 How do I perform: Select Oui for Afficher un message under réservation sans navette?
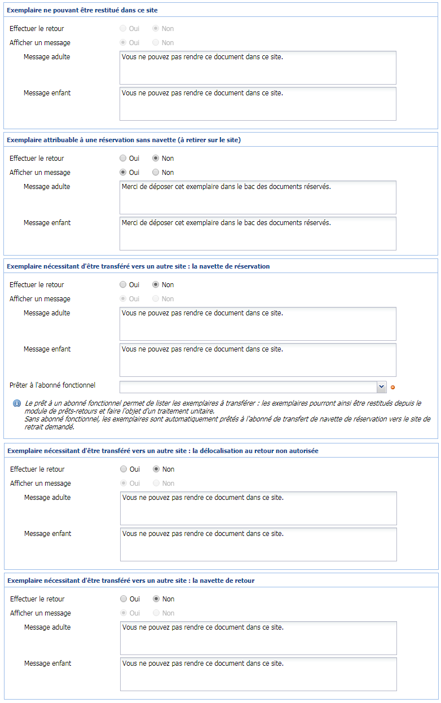click(x=122, y=172)
